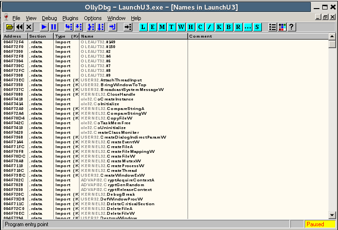The image size is (338, 230).
Task: Restart program with the rewind icon
Action: [20, 27]
